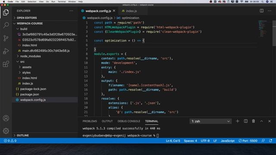Open index.html inside the build folder
The height and width of the screenshot is (155, 276).
pos(45,45)
